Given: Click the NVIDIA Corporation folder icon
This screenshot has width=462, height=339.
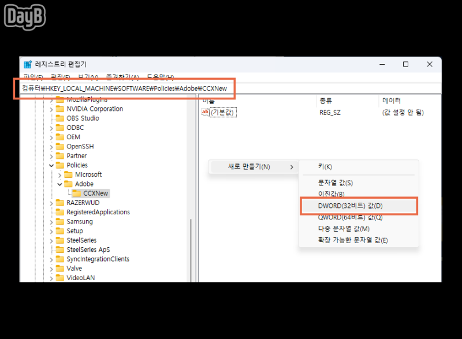Looking at the screenshot, I should coord(60,109).
